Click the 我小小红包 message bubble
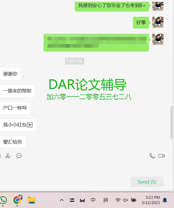This screenshot has height=208, width=174. [x=18, y=125]
